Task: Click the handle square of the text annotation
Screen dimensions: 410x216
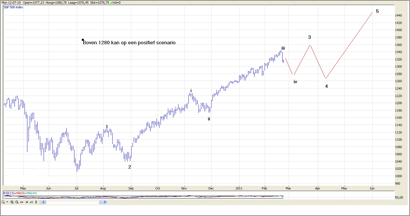Action: pyautogui.click(x=83, y=40)
